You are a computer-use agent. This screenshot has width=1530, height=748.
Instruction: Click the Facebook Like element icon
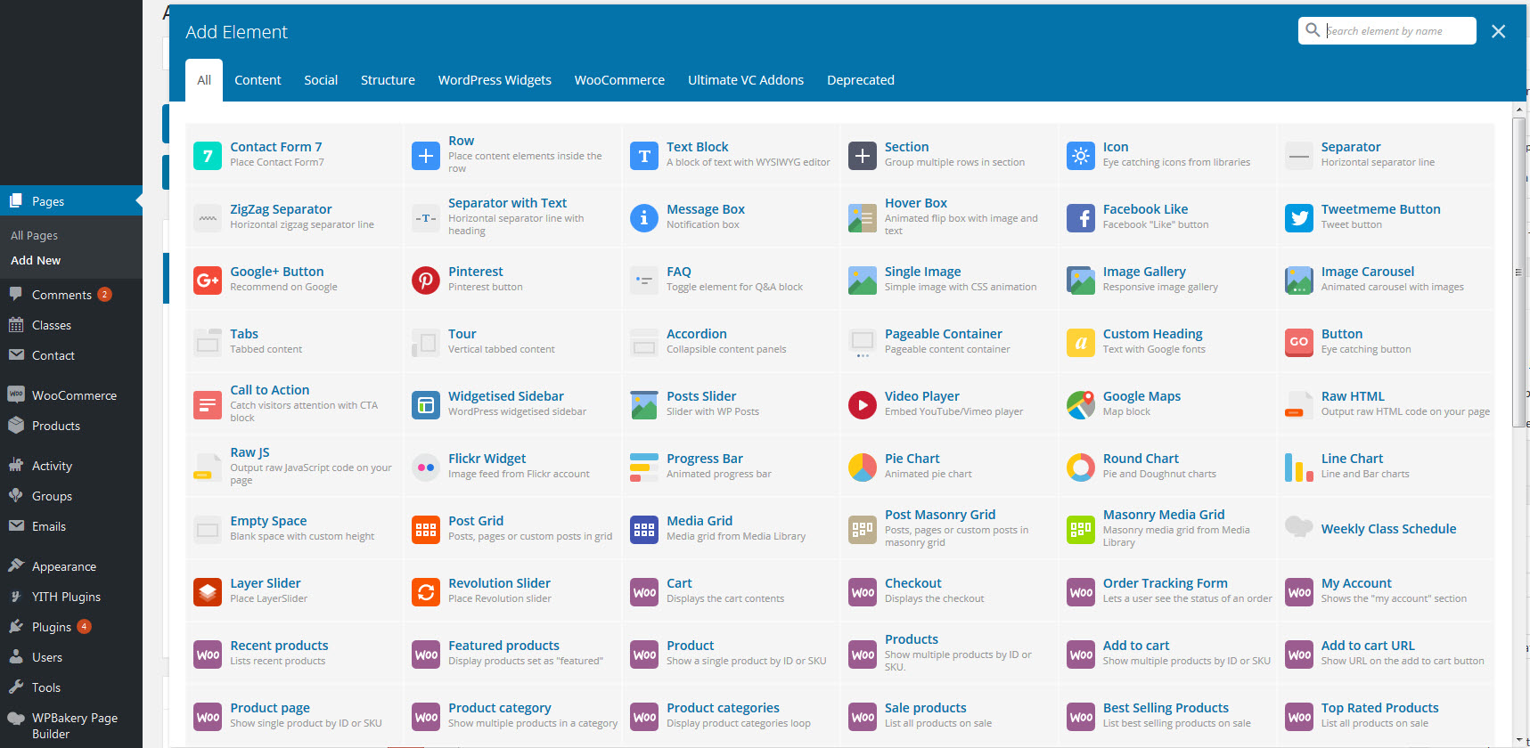coord(1080,218)
